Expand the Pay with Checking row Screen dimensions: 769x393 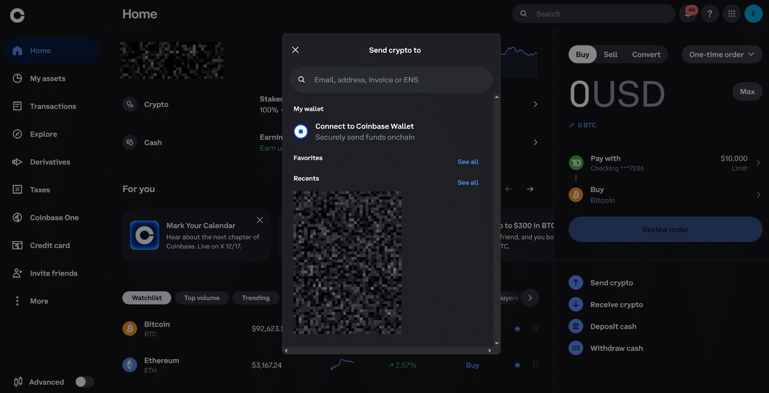tap(665, 163)
